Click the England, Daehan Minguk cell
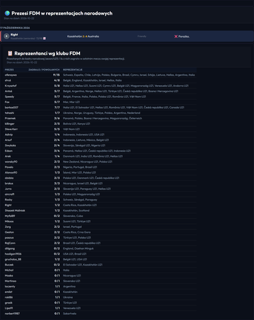The height and width of the screenshot is (320, 254). tap(78, 248)
